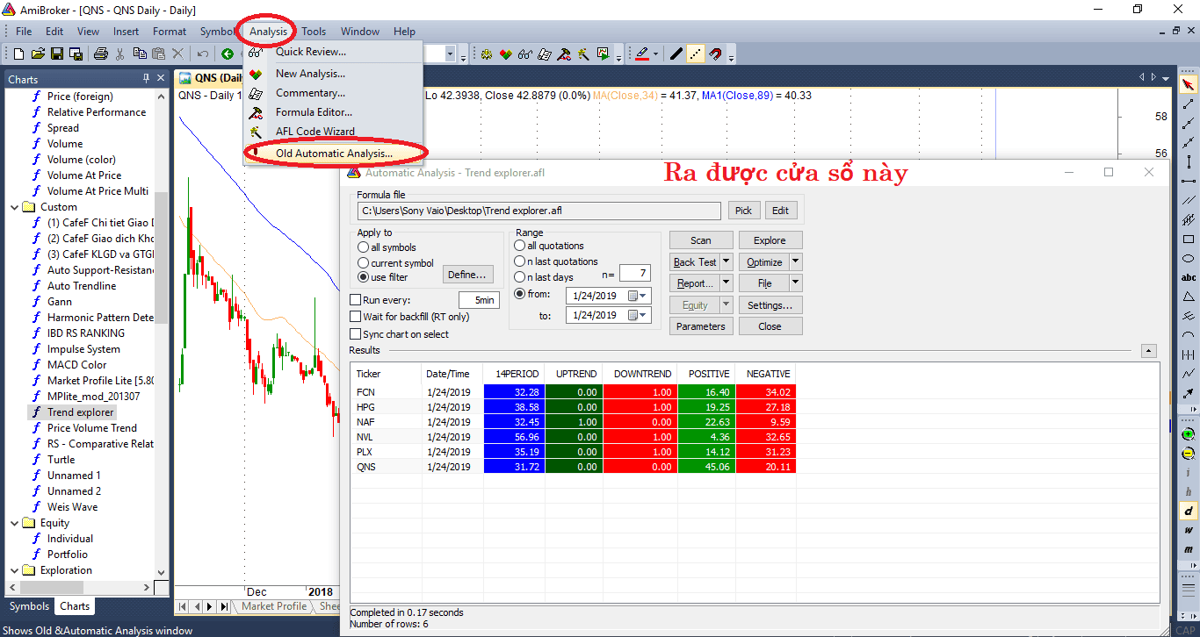
Task: Click the Open folder toolbar icon
Action: [38, 54]
